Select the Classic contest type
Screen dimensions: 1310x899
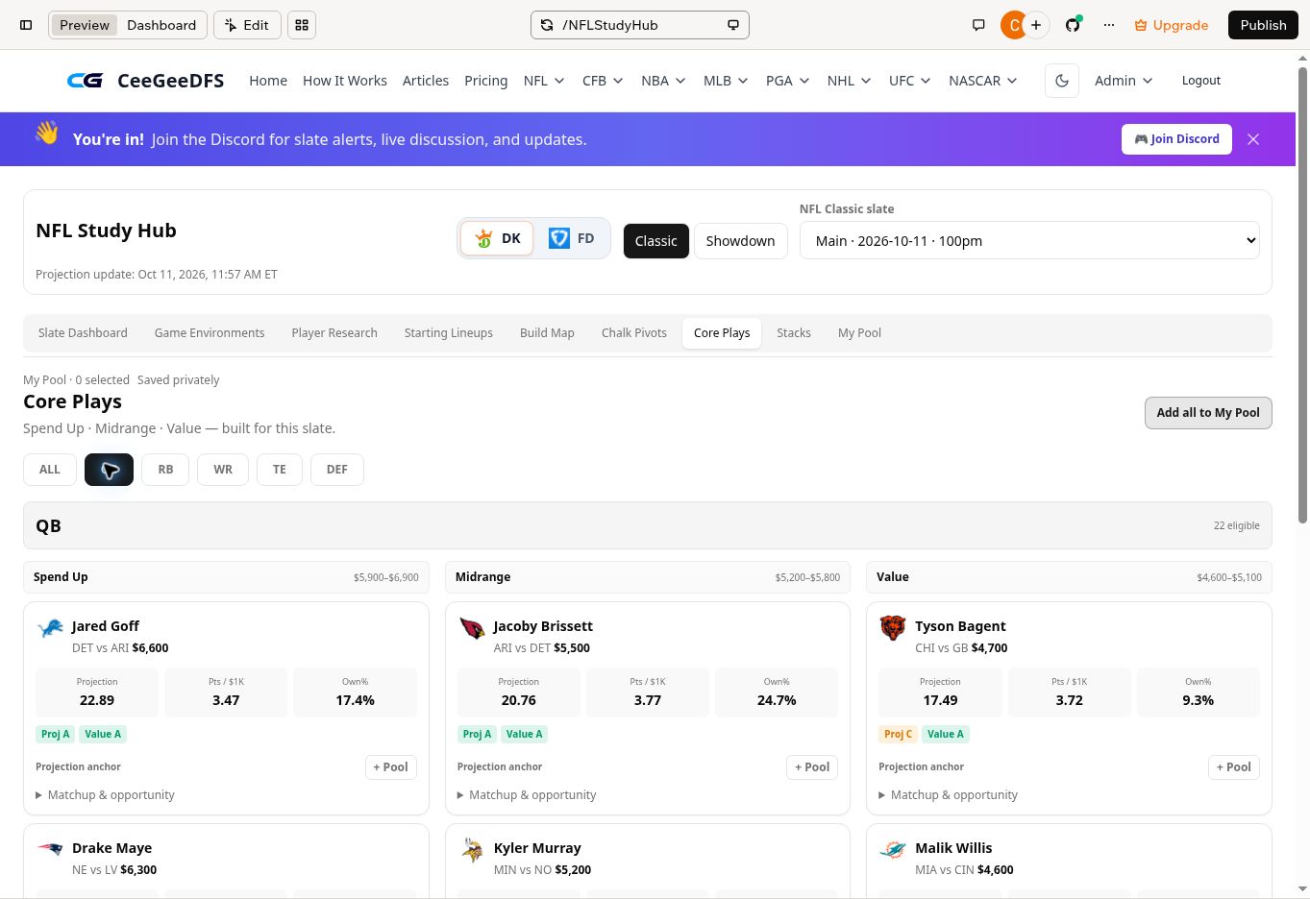click(655, 241)
